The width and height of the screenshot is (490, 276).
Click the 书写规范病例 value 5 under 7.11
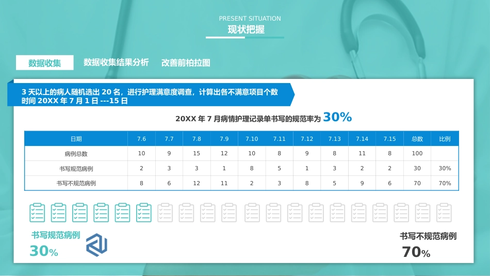click(280, 169)
